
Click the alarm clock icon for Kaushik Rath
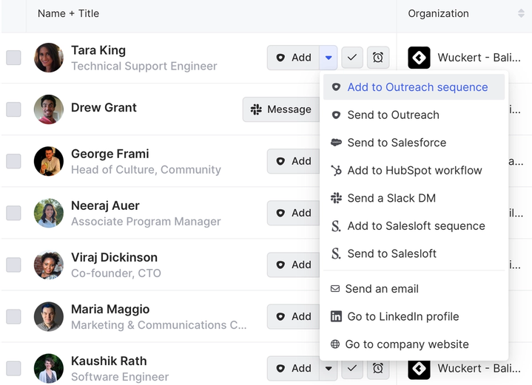[377, 368]
